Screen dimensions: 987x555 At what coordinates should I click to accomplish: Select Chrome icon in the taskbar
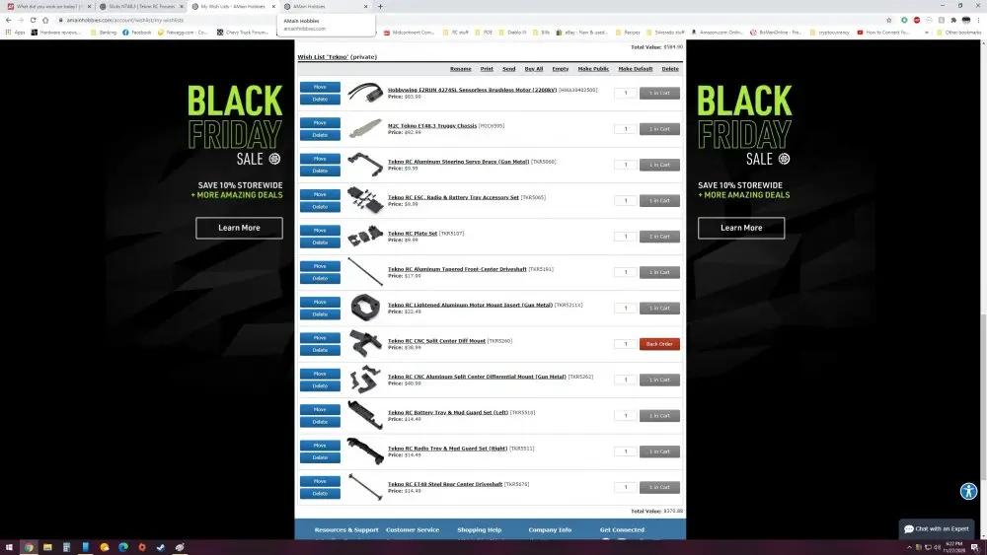pyautogui.click(x=29, y=547)
